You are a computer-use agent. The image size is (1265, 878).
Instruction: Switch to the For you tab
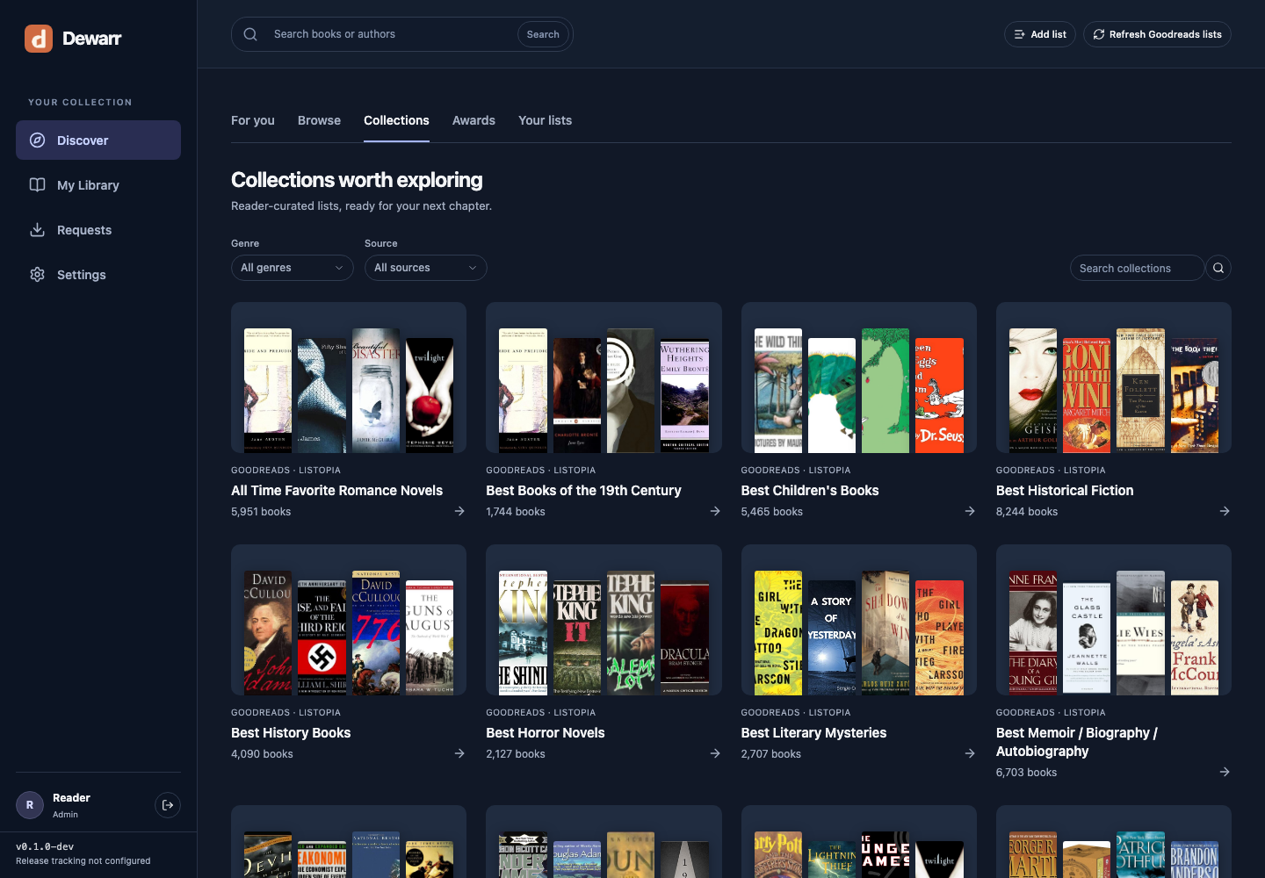[253, 120]
